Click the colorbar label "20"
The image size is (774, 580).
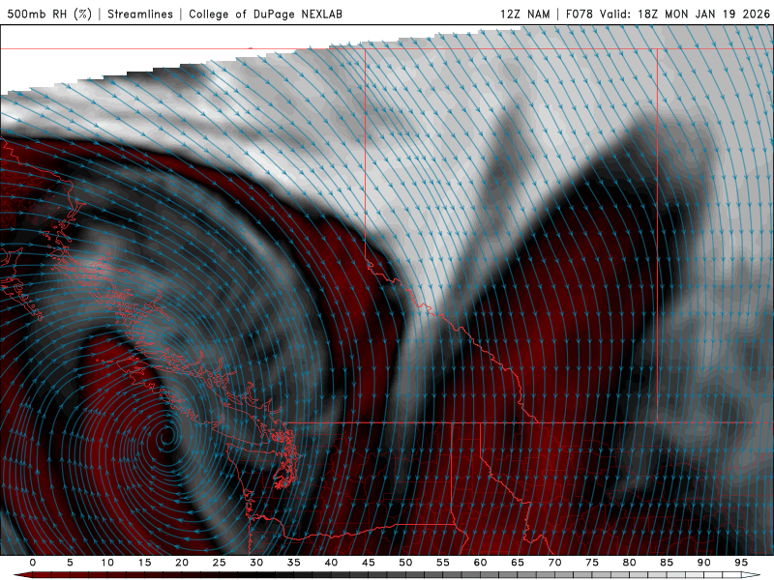click(182, 563)
